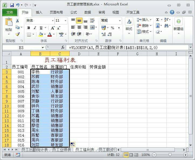This screenshot has width=195, height=160.
Task: Click the AutoSum sigma icon
Action: [x=158, y=20]
